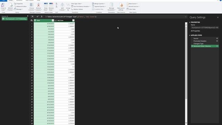
Task: Open query Properties in the ribbon
Action: (x=18, y=3)
